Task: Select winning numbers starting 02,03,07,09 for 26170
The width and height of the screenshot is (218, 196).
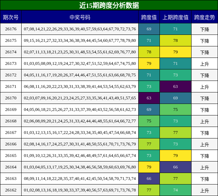Action: [80, 98]
